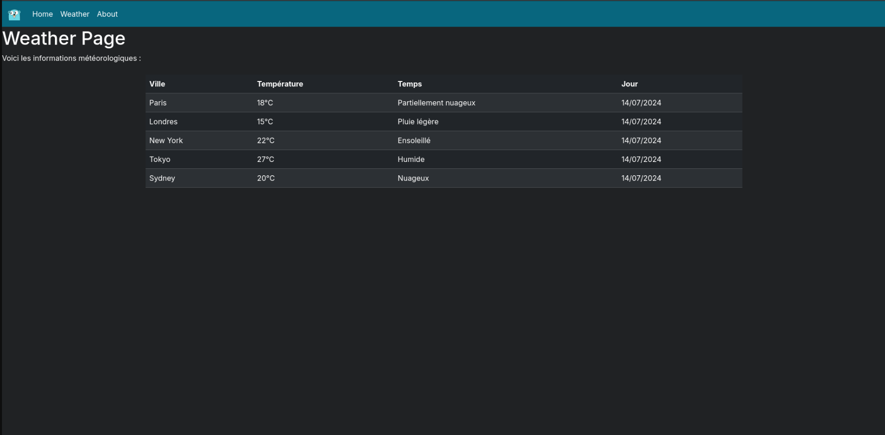The height and width of the screenshot is (435, 885).
Task: Select the Ensoleillé weather cell
Action: point(414,141)
